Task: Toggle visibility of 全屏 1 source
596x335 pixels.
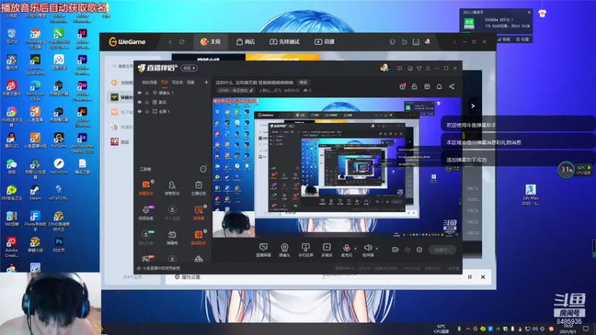Action: point(139,112)
